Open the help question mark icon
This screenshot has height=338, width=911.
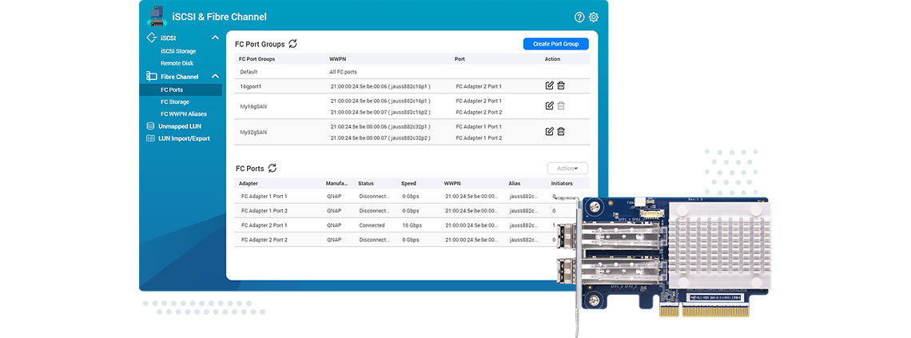[x=579, y=17]
